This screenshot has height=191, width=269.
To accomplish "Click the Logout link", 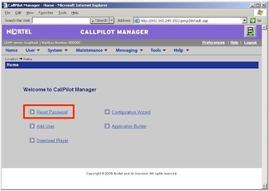I will (250, 42).
